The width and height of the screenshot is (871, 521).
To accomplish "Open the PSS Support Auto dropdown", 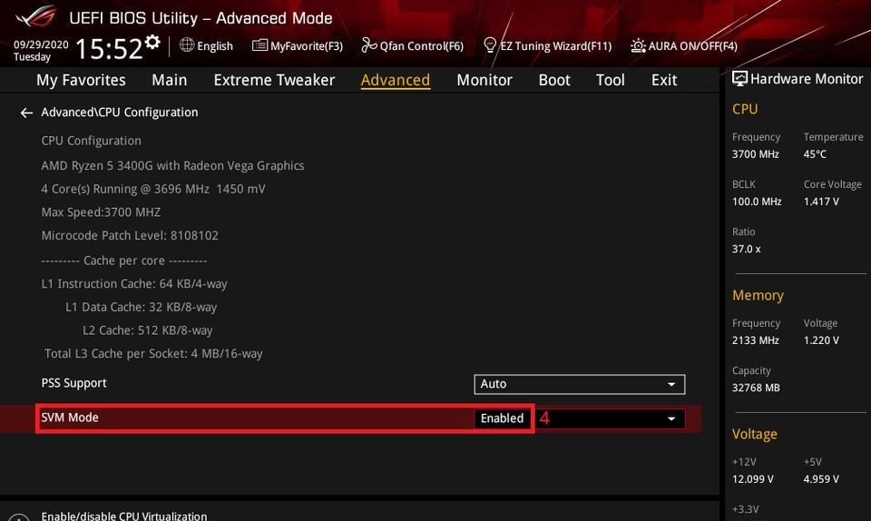I will [580, 384].
